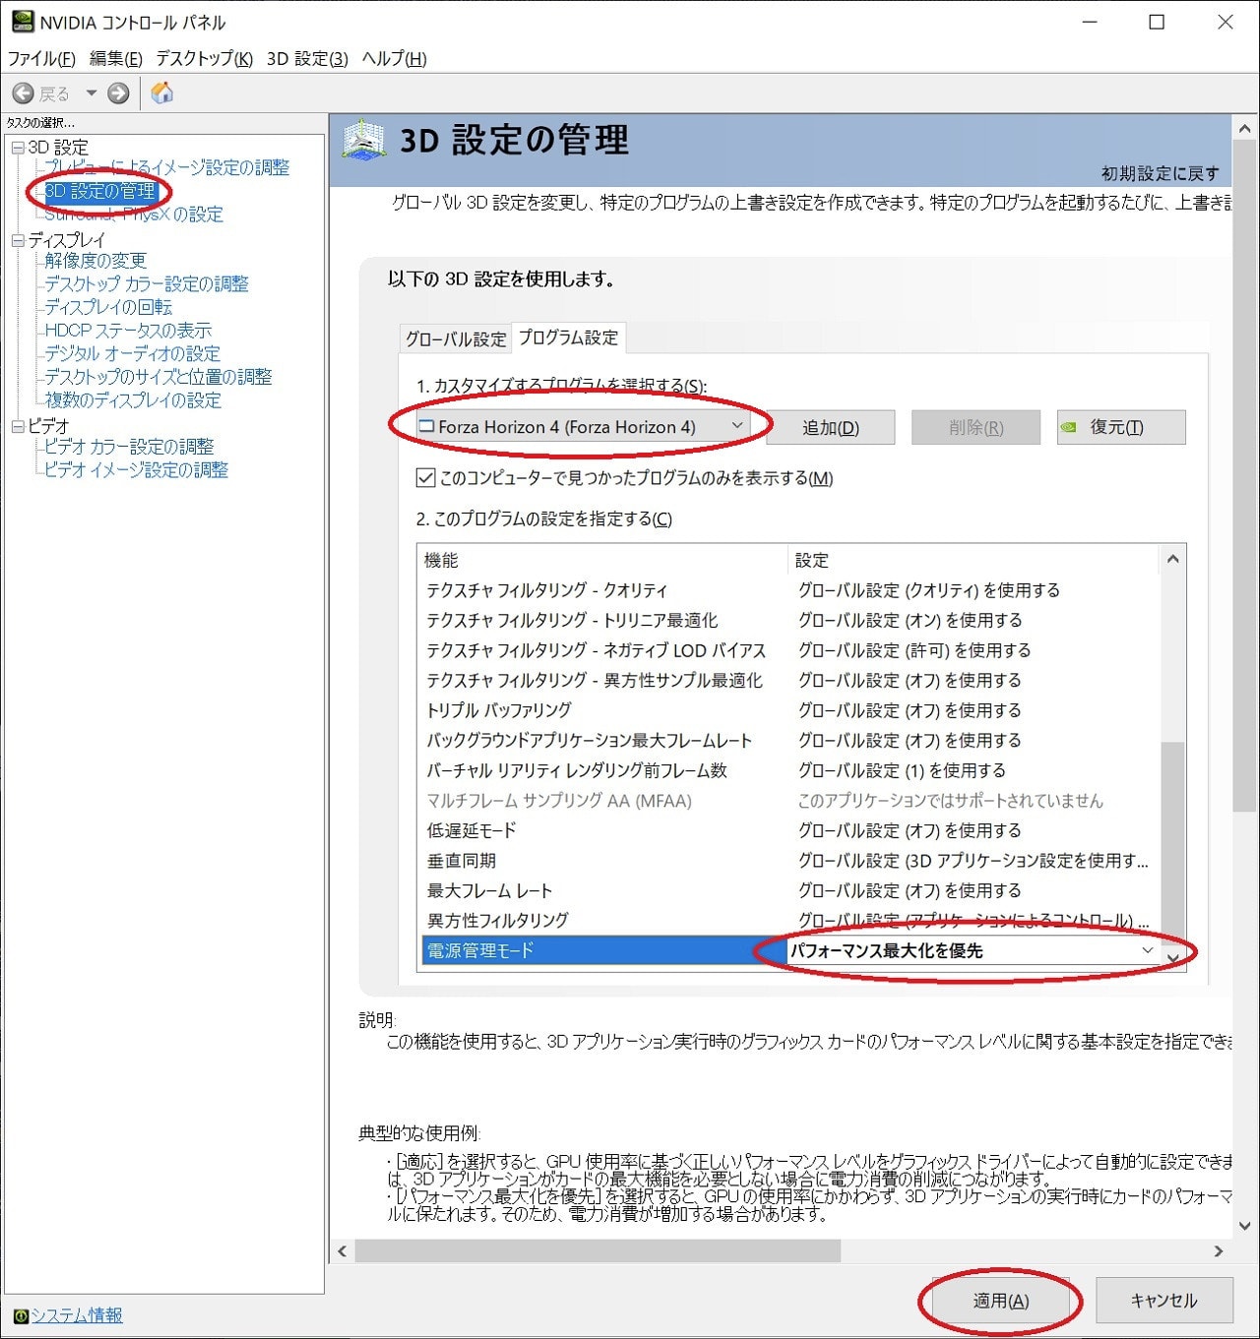Screen dimensions: 1260x1339
Task: Open the システム情報 link
Action: tap(77, 1315)
